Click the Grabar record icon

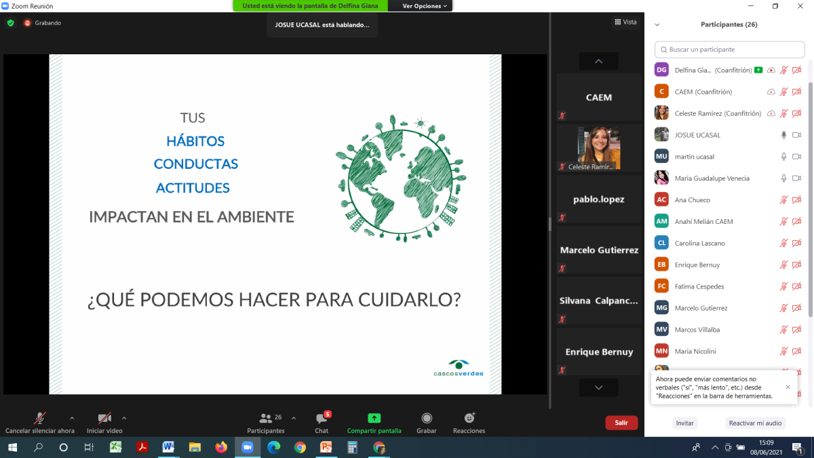pyautogui.click(x=427, y=418)
